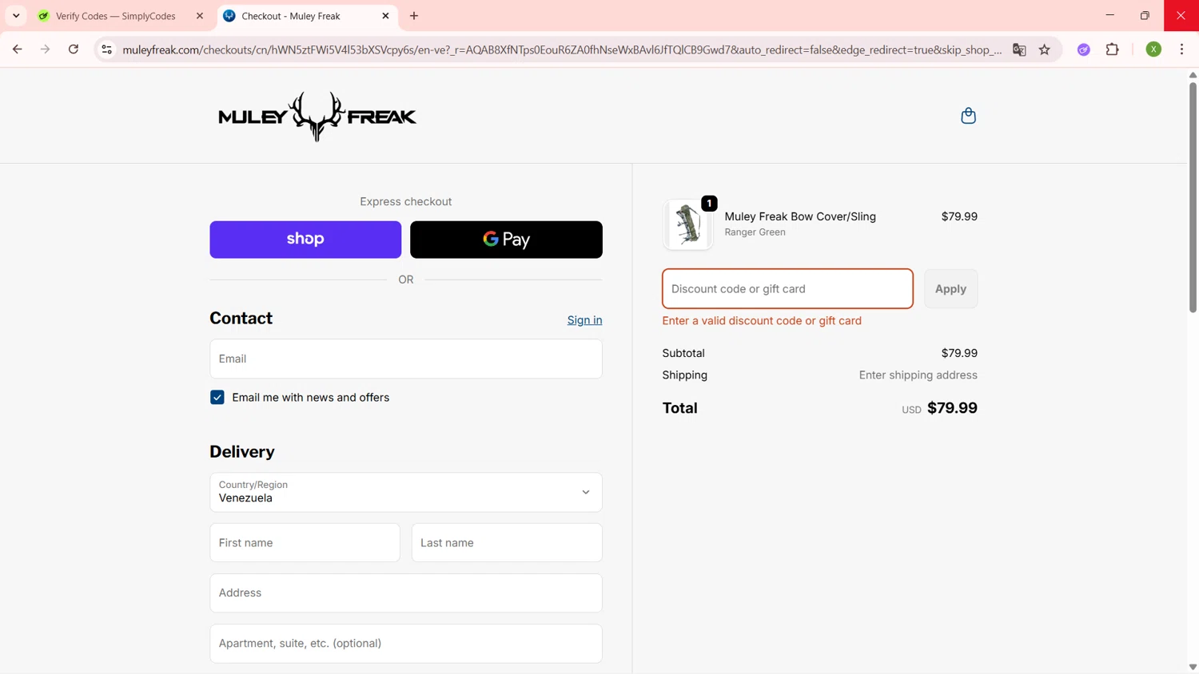
Task: Open the shopping bag cart icon
Action: 968,116
